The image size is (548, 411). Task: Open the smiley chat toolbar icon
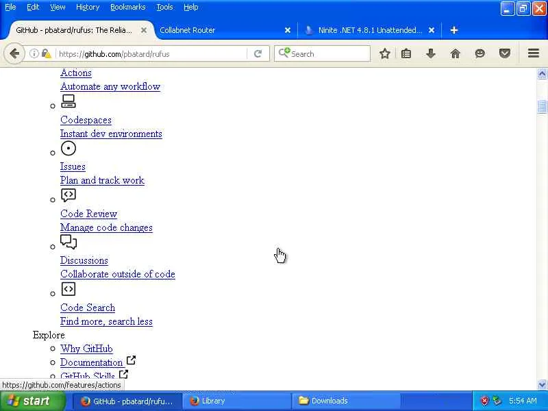pyautogui.click(x=480, y=54)
